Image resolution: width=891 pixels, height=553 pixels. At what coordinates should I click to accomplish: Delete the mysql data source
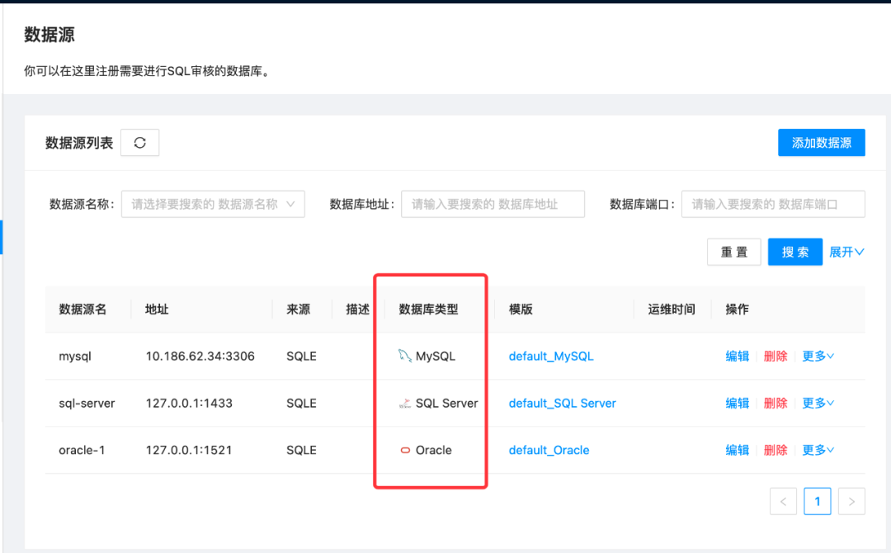775,356
